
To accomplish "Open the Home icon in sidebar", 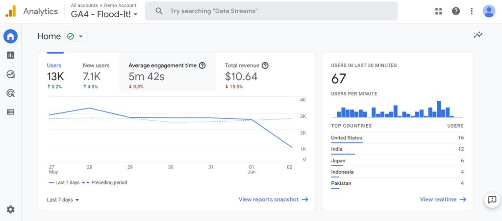I will (10, 36).
